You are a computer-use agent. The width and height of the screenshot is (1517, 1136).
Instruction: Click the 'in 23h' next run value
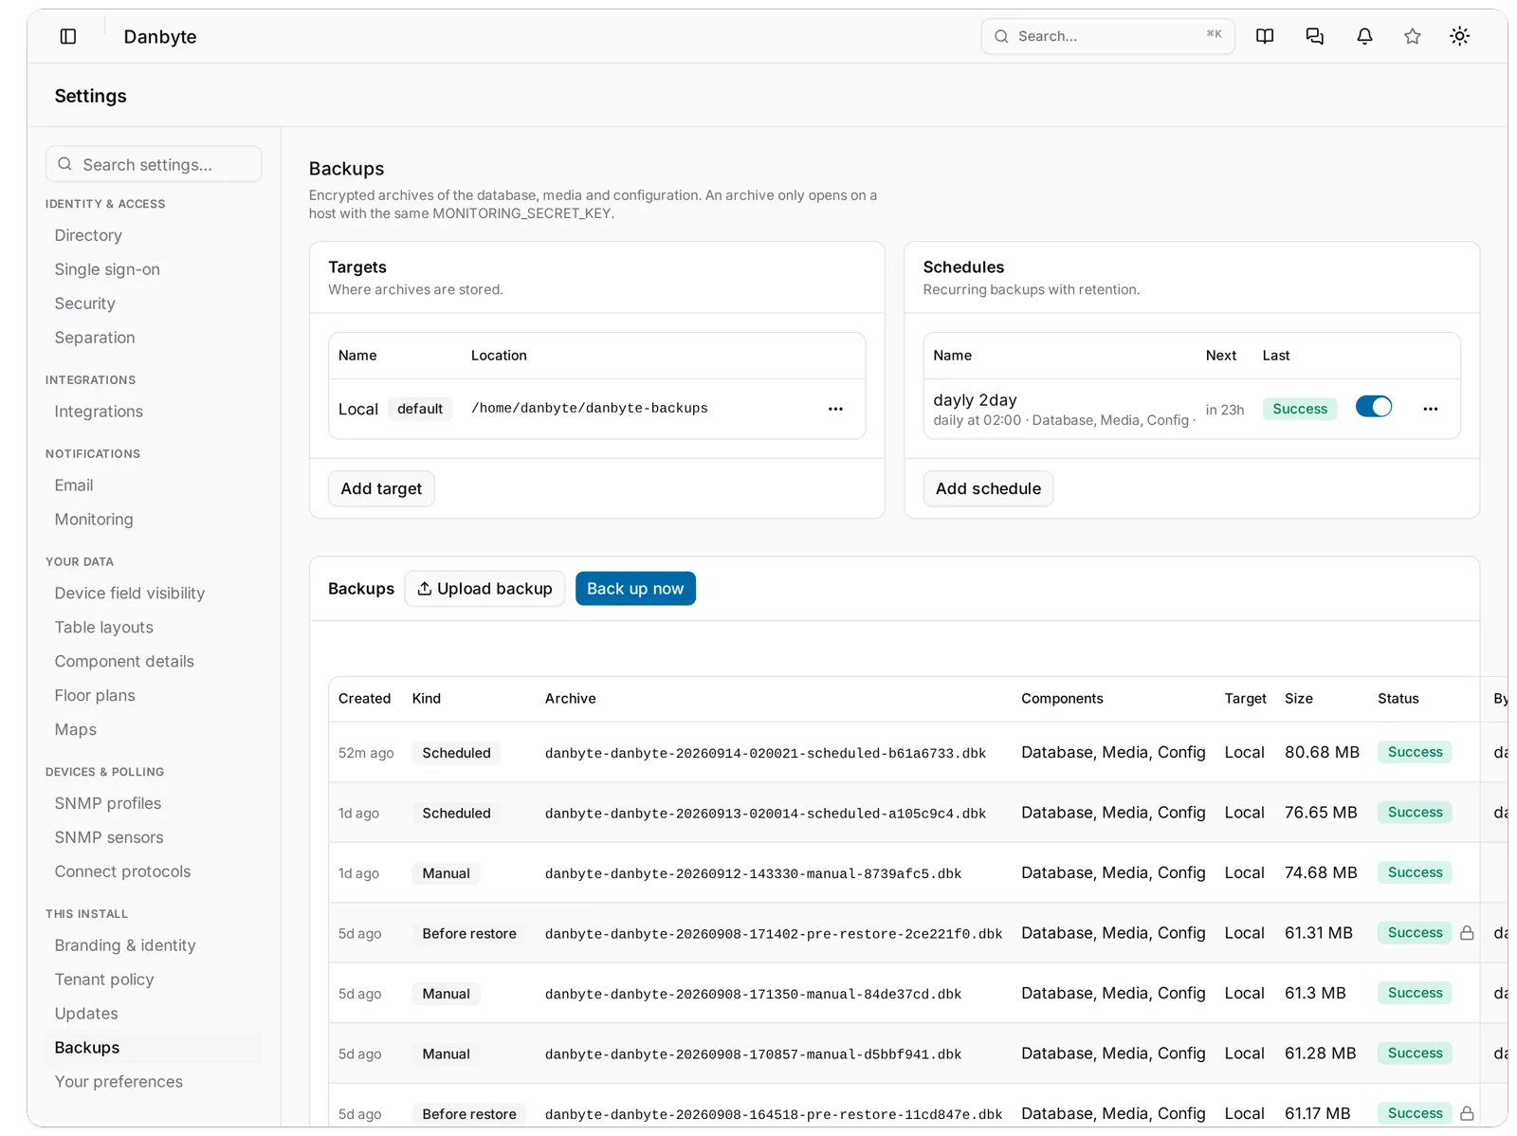coord(1225,410)
